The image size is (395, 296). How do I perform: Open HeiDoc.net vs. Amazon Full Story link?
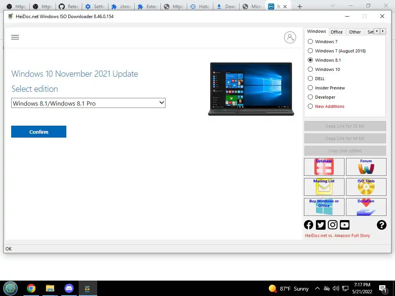(x=338, y=235)
